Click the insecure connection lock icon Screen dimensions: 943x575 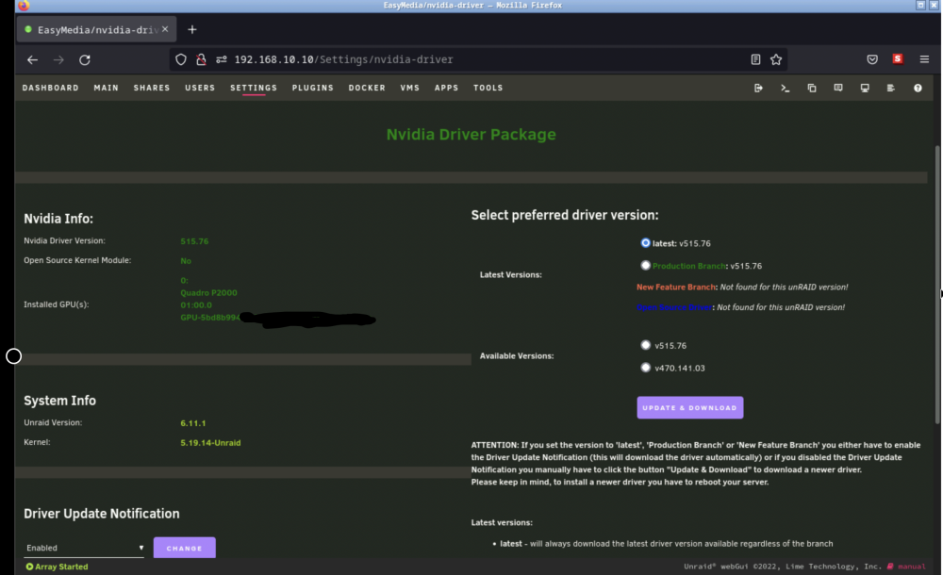click(201, 59)
